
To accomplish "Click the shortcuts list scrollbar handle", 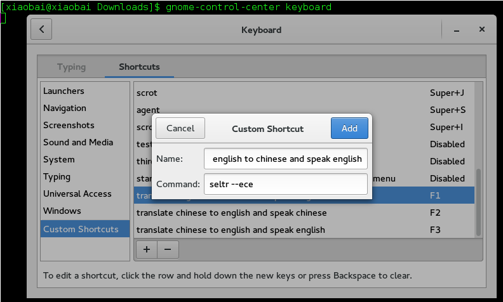I will coord(478,202).
